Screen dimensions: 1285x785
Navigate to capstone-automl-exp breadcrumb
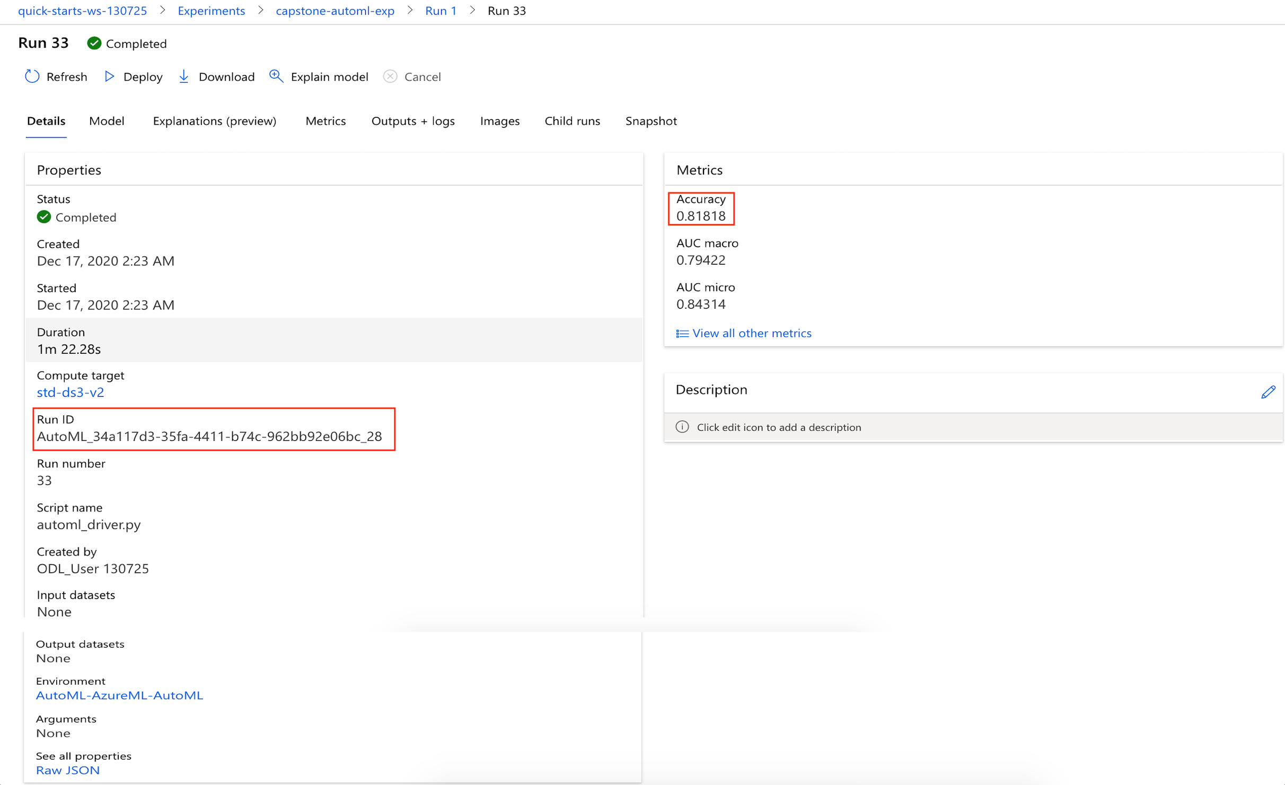(x=335, y=11)
